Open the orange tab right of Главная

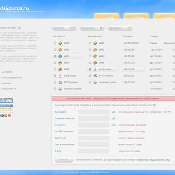[x=137, y=16]
